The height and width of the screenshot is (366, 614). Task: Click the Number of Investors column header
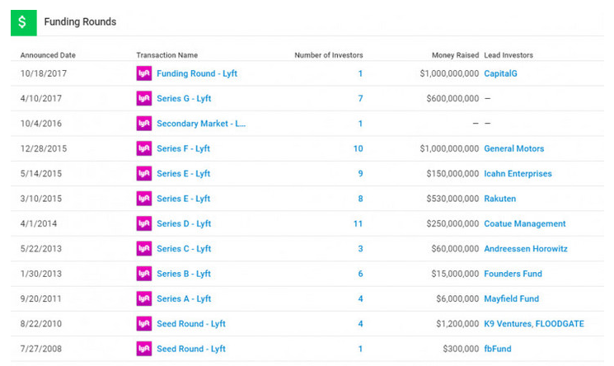(329, 55)
